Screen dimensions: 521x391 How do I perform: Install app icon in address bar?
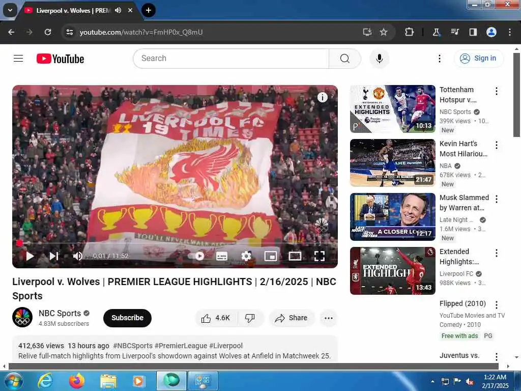click(367, 32)
